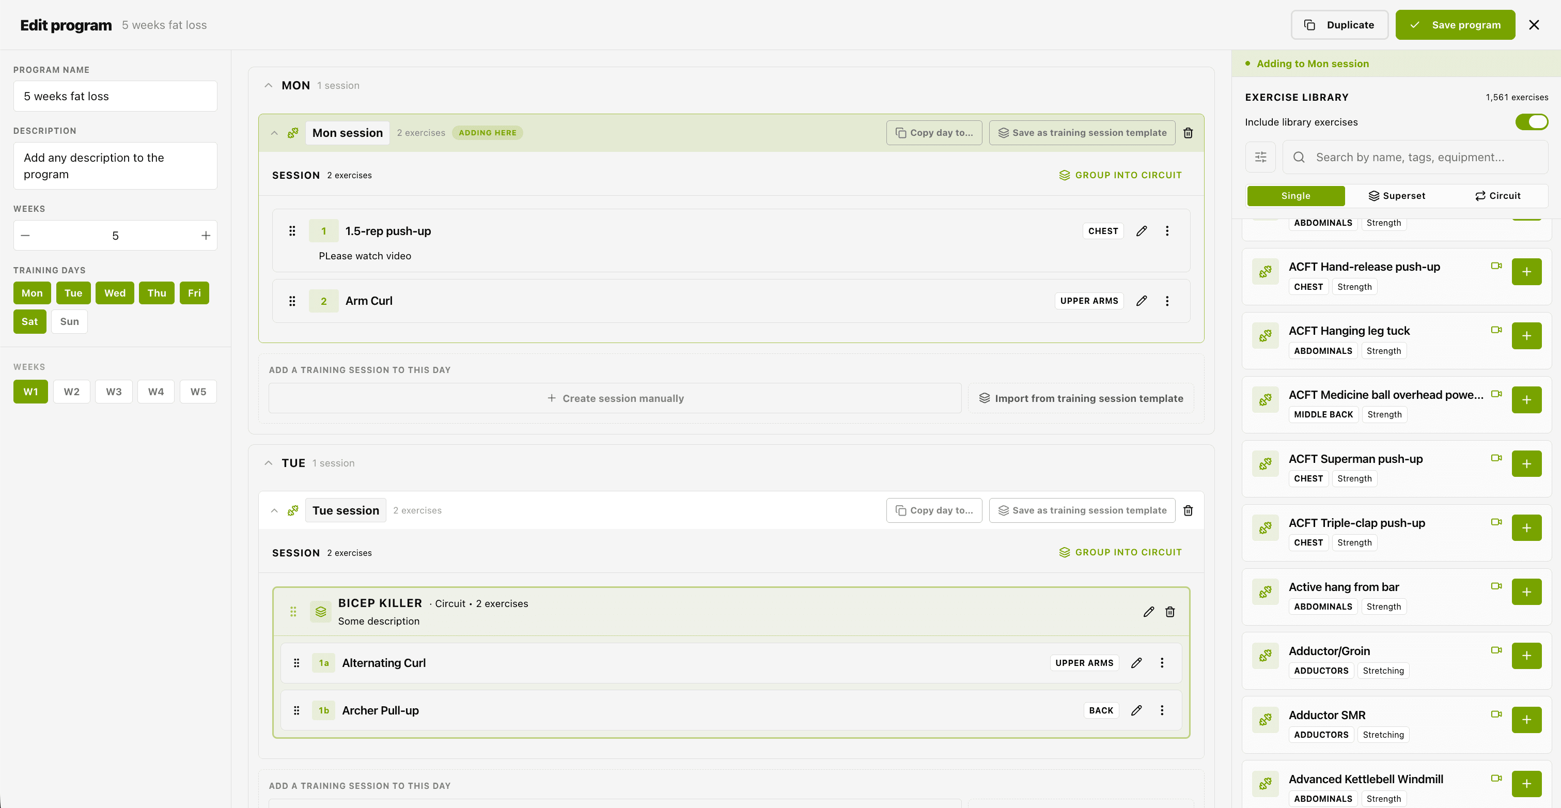Click Create session manually for Monday
Screen dimensions: 1561x808
pos(615,398)
